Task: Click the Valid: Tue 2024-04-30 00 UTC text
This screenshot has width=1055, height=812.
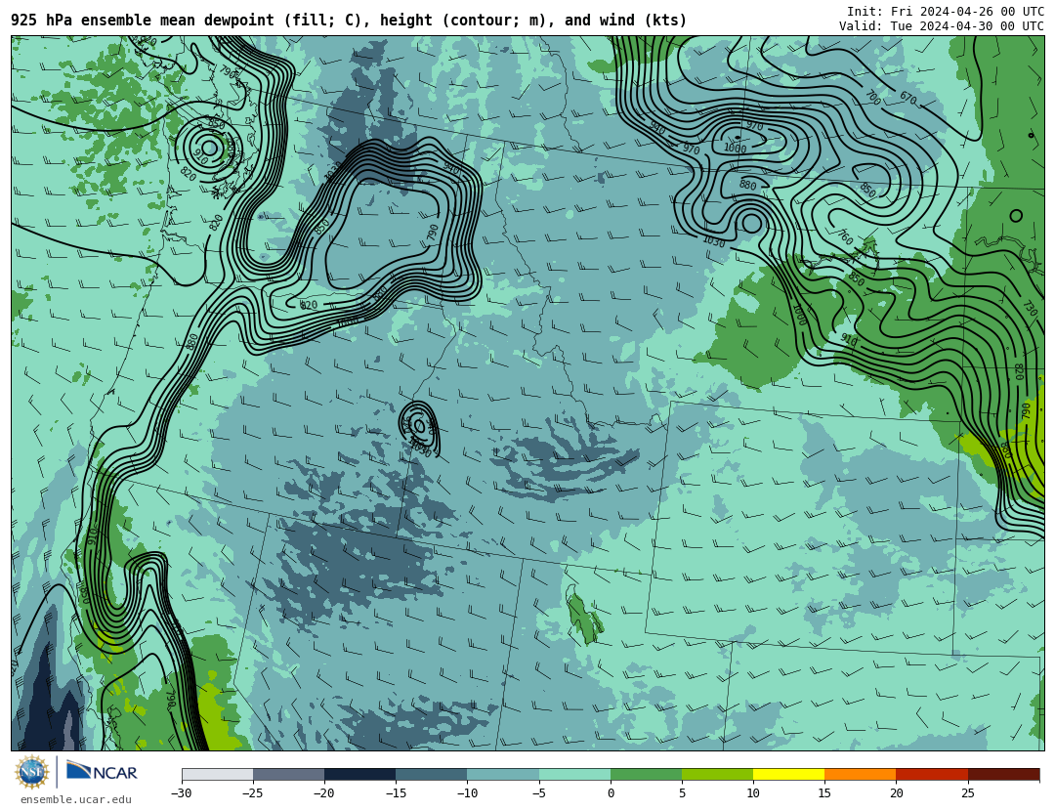Action: coord(942,26)
